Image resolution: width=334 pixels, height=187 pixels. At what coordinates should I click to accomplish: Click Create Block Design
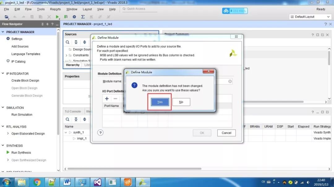25,80
